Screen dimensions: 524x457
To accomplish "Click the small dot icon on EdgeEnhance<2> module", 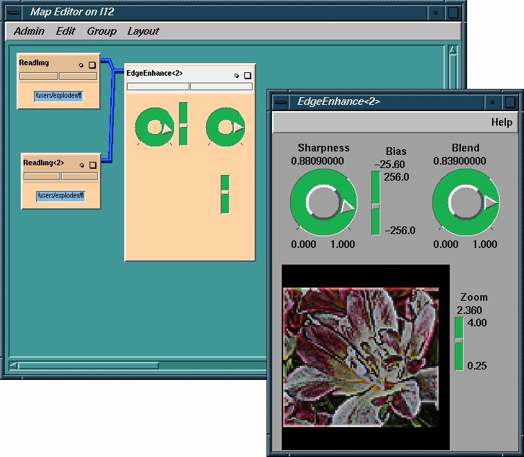I will pyautogui.click(x=237, y=76).
